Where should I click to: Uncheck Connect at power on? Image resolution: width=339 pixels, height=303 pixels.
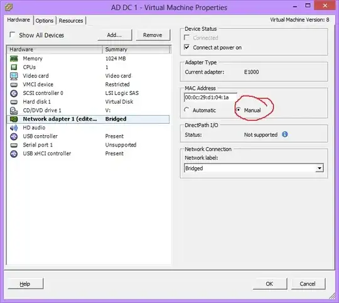187,47
